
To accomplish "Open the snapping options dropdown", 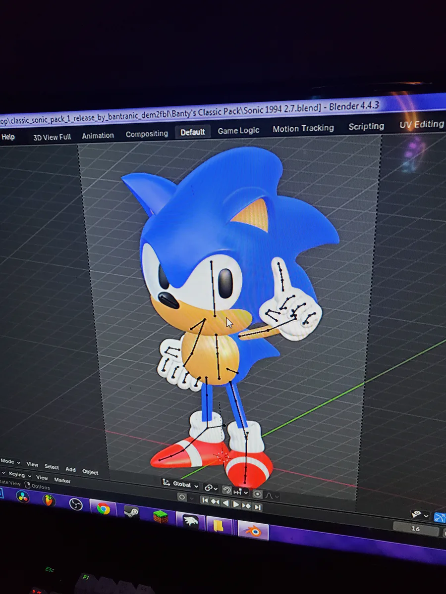I will point(240,492).
